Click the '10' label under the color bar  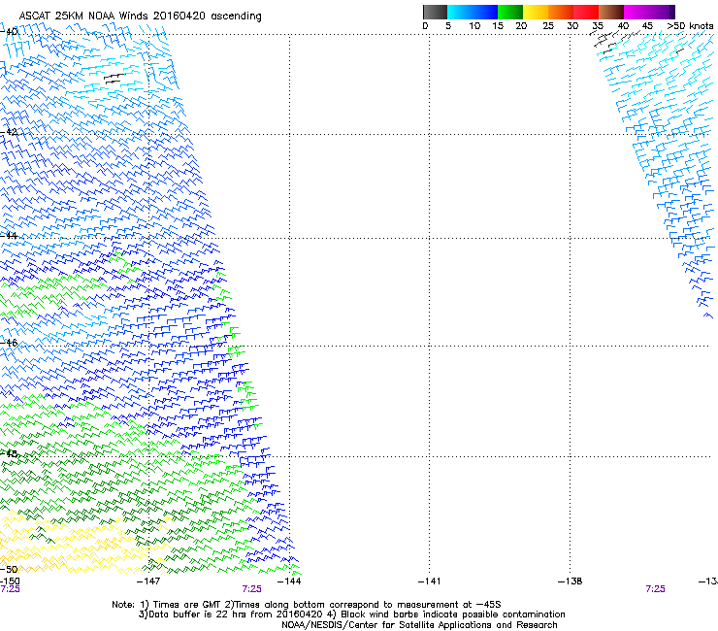(474, 26)
